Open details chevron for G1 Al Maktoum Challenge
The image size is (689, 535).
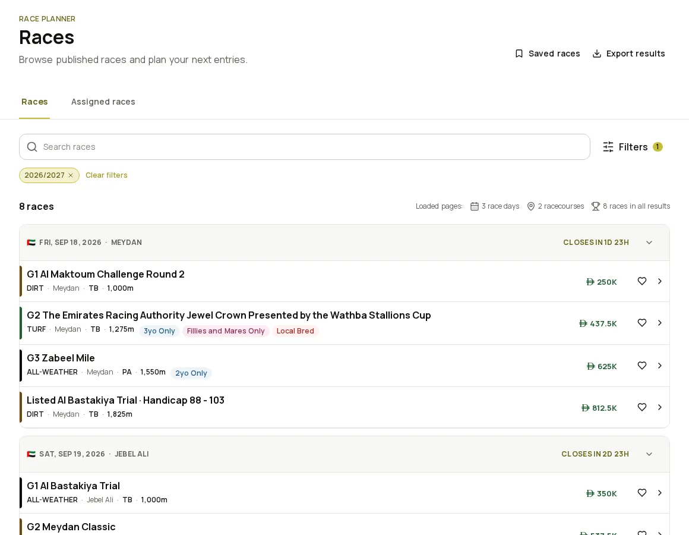click(659, 281)
